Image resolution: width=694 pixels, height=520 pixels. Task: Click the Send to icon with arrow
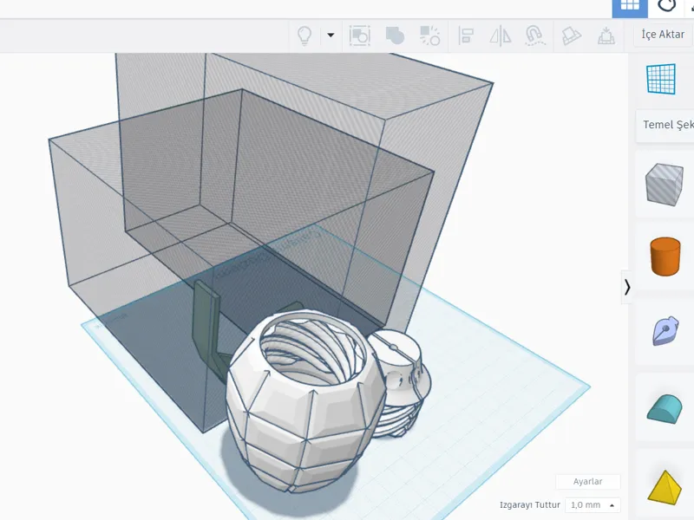[x=606, y=36]
